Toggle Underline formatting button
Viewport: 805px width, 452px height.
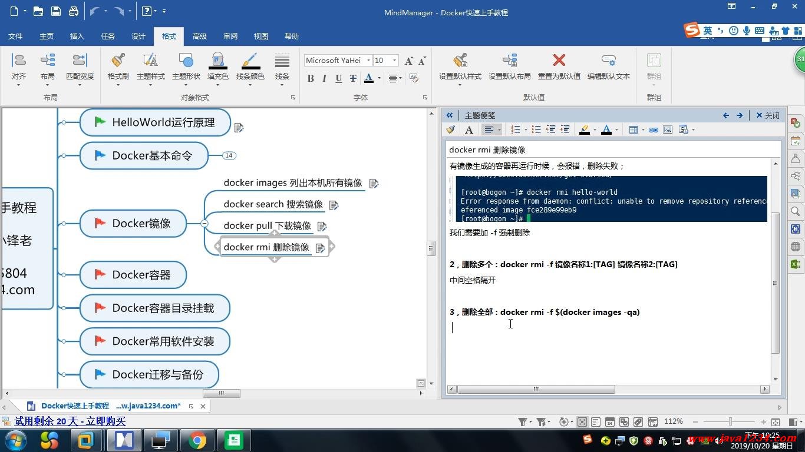click(338, 78)
